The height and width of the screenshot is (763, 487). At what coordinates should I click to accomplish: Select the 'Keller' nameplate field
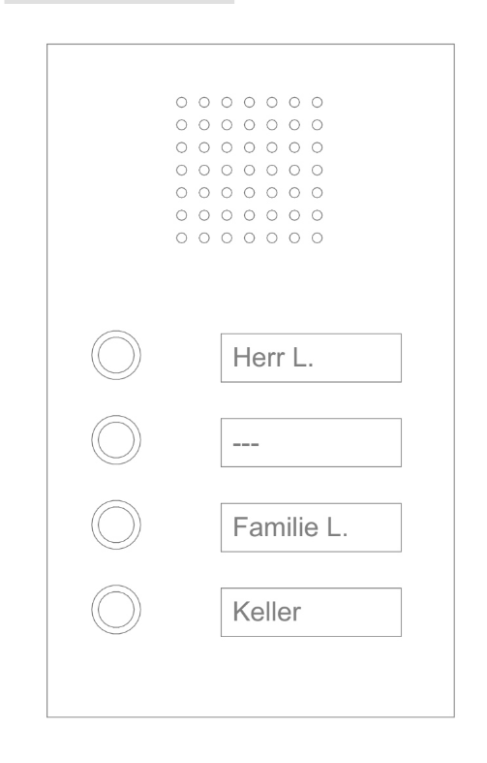coord(311,612)
